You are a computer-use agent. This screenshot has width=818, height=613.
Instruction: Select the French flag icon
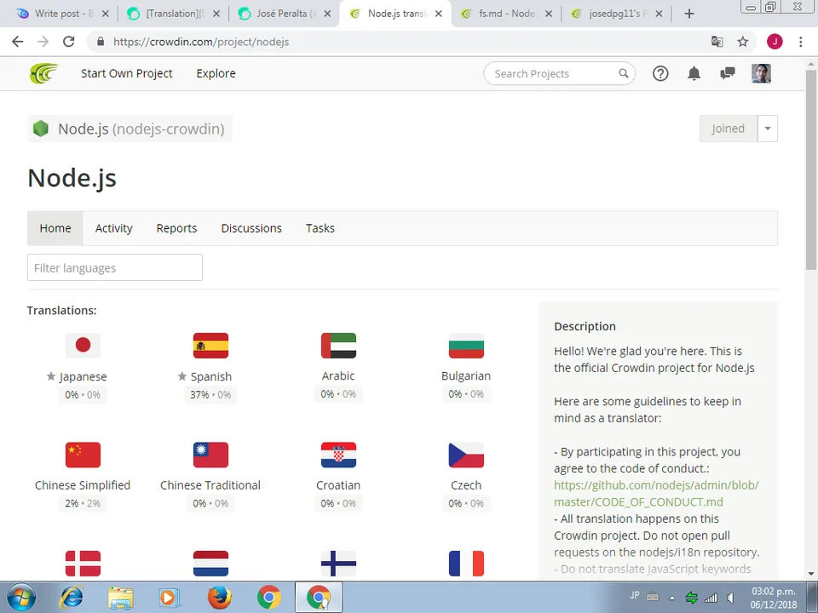tap(466, 564)
